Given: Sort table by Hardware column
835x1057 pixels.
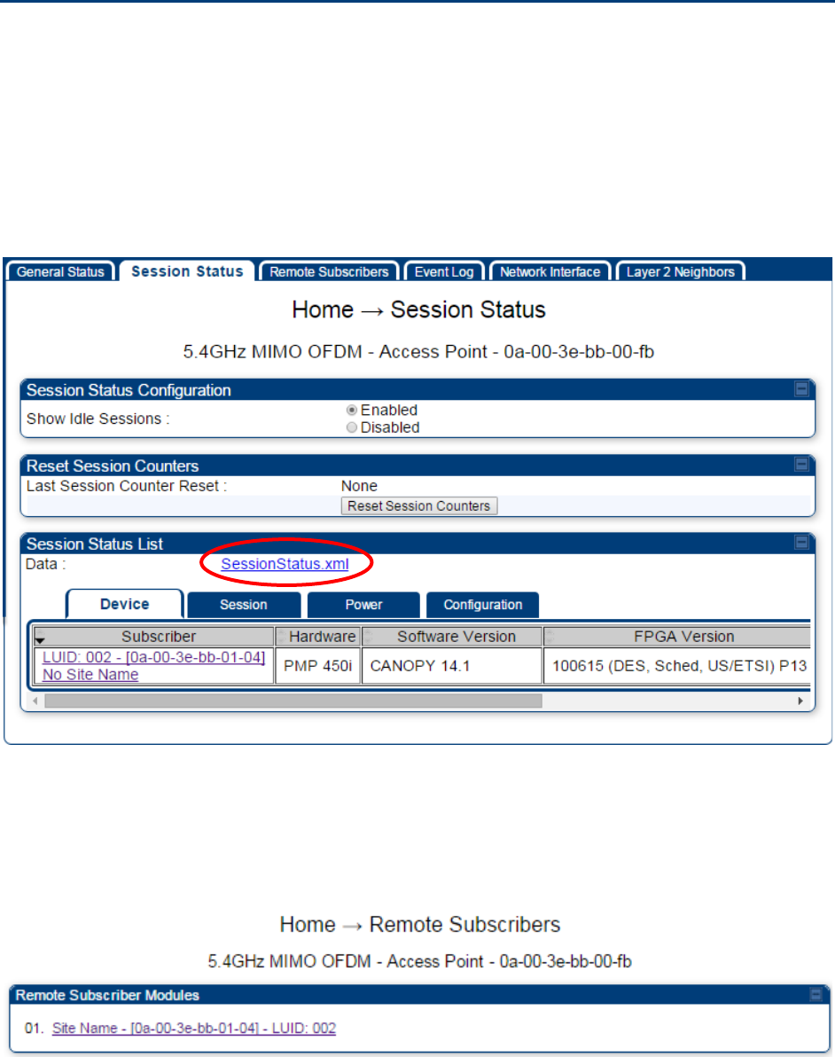Looking at the screenshot, I should click(317, 637).
